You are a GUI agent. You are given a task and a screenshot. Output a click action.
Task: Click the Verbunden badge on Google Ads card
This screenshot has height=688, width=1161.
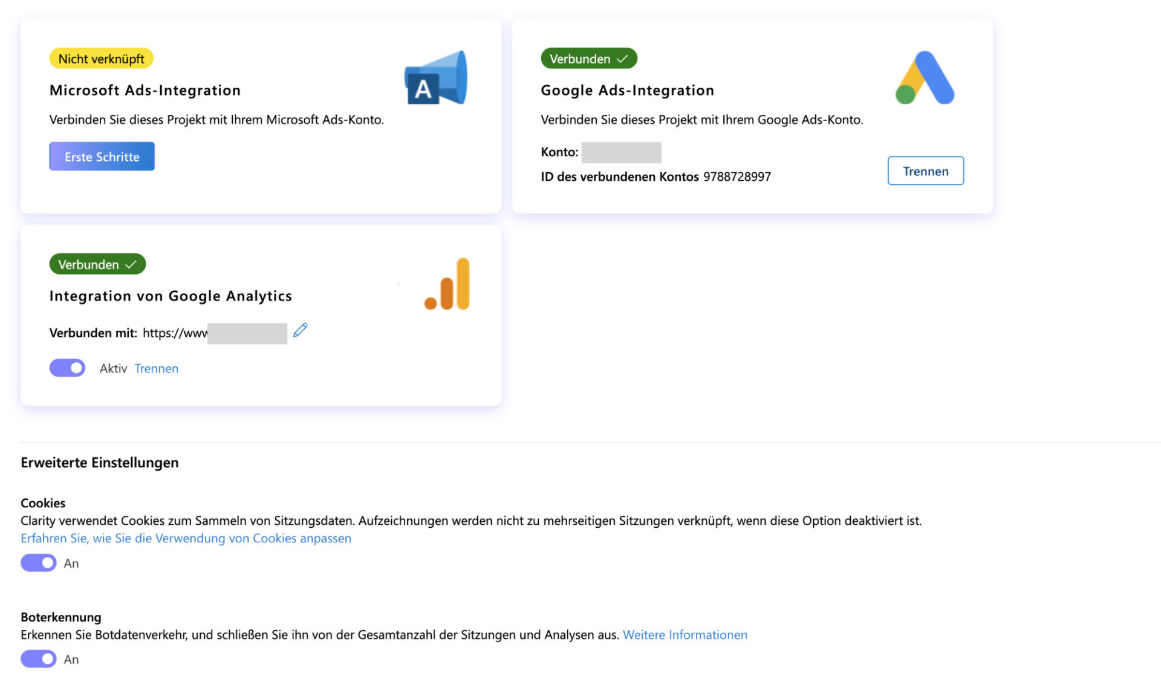point(588,58)
